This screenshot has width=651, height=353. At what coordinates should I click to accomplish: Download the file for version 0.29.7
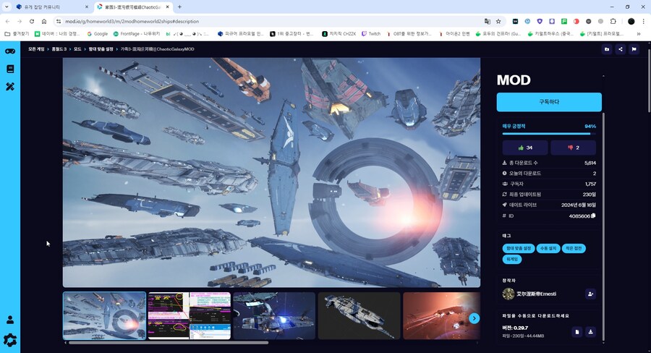pyautogui.click(x=591, y=332)
